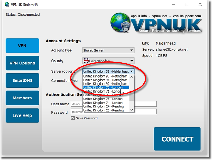Click the VPNUK globe shield logo
This screenshot has width=212, height=160.
(120, 23)
